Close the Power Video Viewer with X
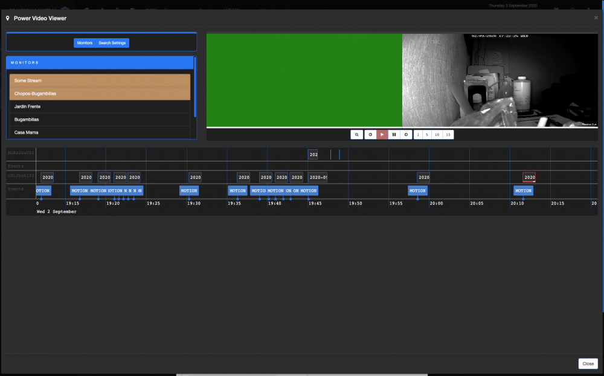The image size is (604, 376). coord(596,18)
